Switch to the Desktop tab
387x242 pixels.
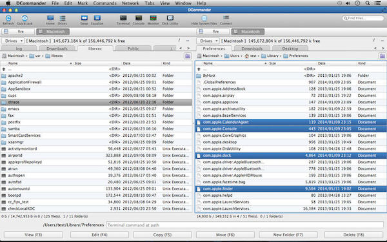[290, 48]
